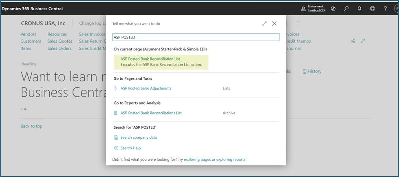Open the help question mark
This screenshot has height=177, width=399.
click(x=385, y=9)
